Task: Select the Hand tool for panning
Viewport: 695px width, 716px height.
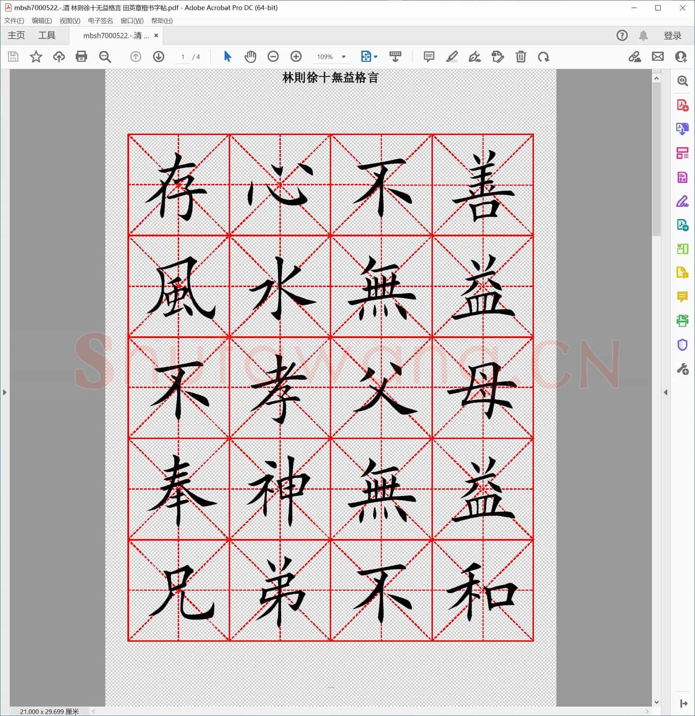Action: pyautogui.click(x=251, y=57)
